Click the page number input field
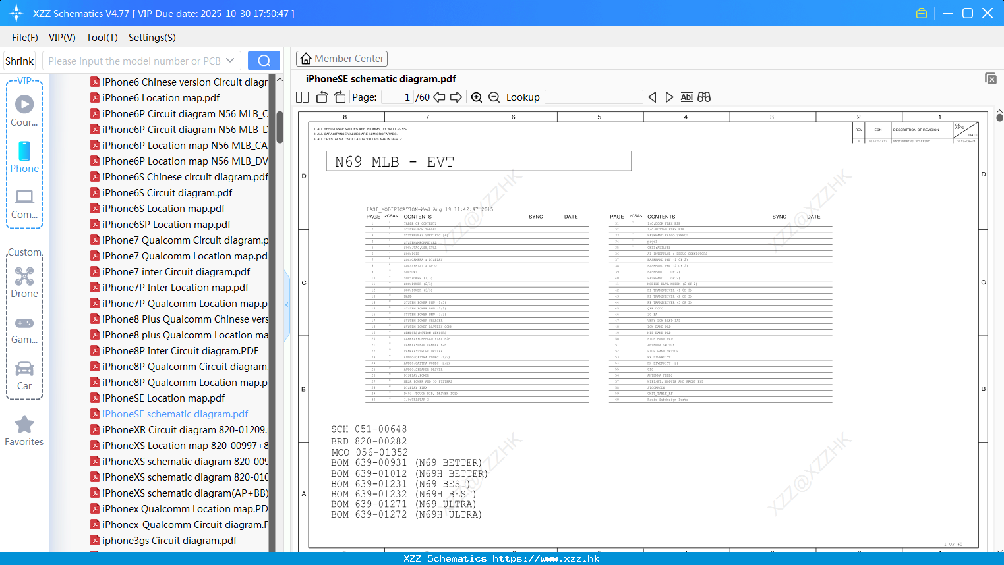Screen dimensions: 1004x565 pos(397,97)
